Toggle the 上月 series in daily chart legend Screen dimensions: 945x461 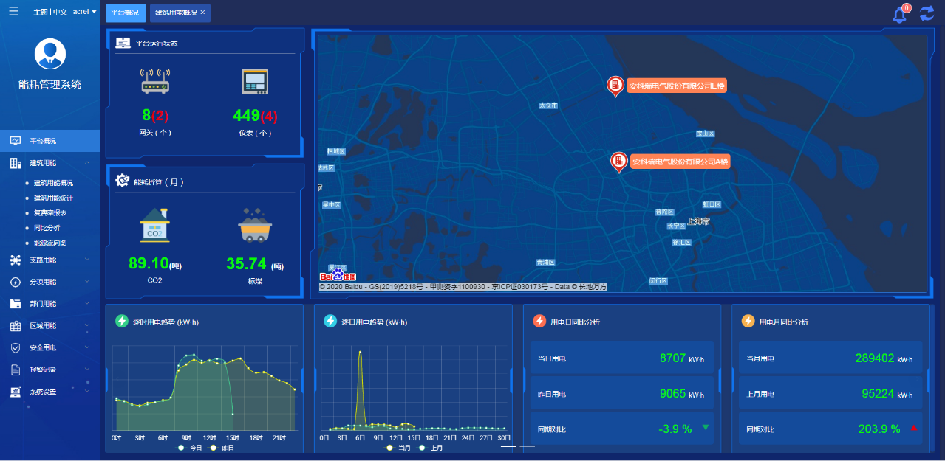coord(431,448)
